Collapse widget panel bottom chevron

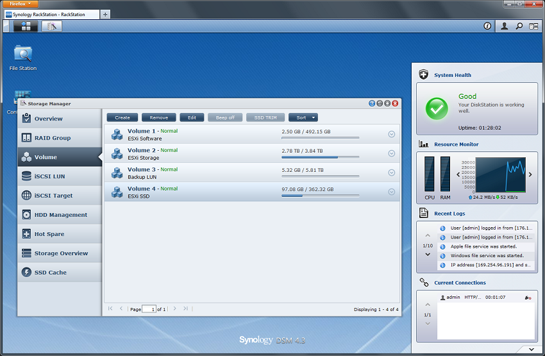tap(532, 350)
